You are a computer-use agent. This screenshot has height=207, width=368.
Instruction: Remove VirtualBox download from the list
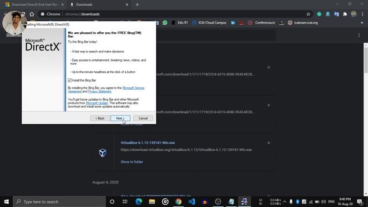[269, 143]
